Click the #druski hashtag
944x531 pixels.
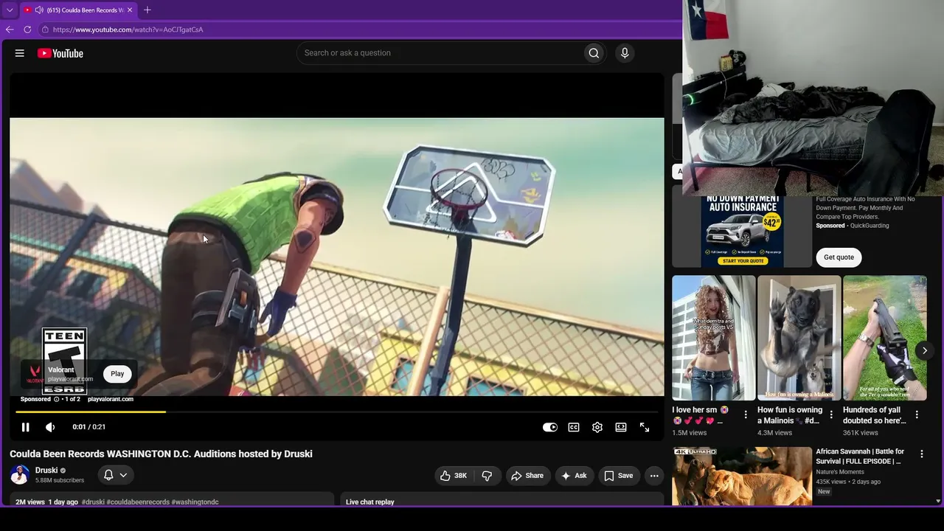93,502
